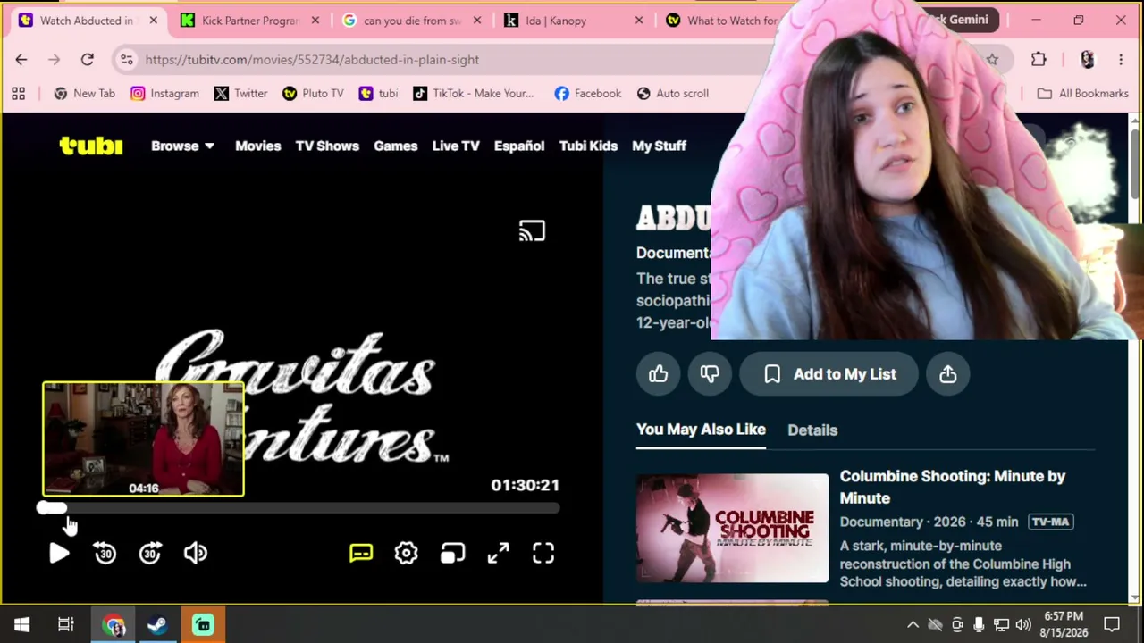Reload the current page
Screen dimensions: 1144x643
tap(87, 60)
